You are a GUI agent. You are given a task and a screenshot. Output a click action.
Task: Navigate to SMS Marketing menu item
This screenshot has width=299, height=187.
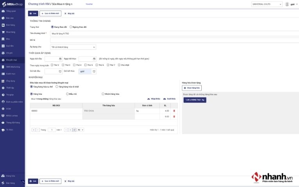13,67
